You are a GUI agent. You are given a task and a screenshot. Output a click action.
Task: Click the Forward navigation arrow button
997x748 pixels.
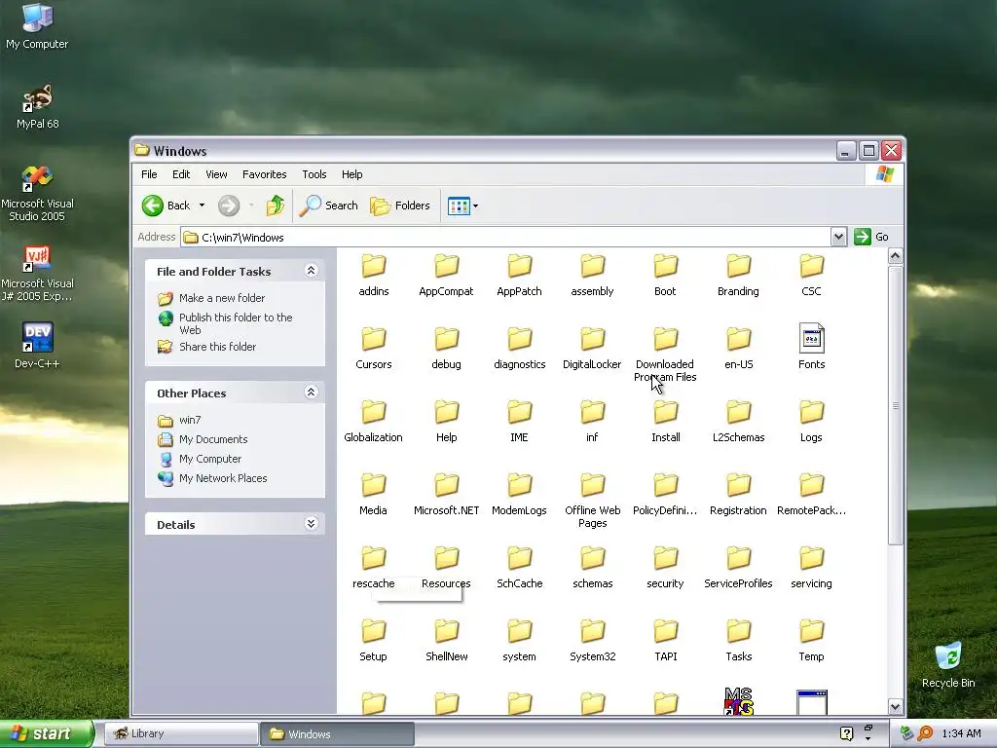tap(229, 206)
